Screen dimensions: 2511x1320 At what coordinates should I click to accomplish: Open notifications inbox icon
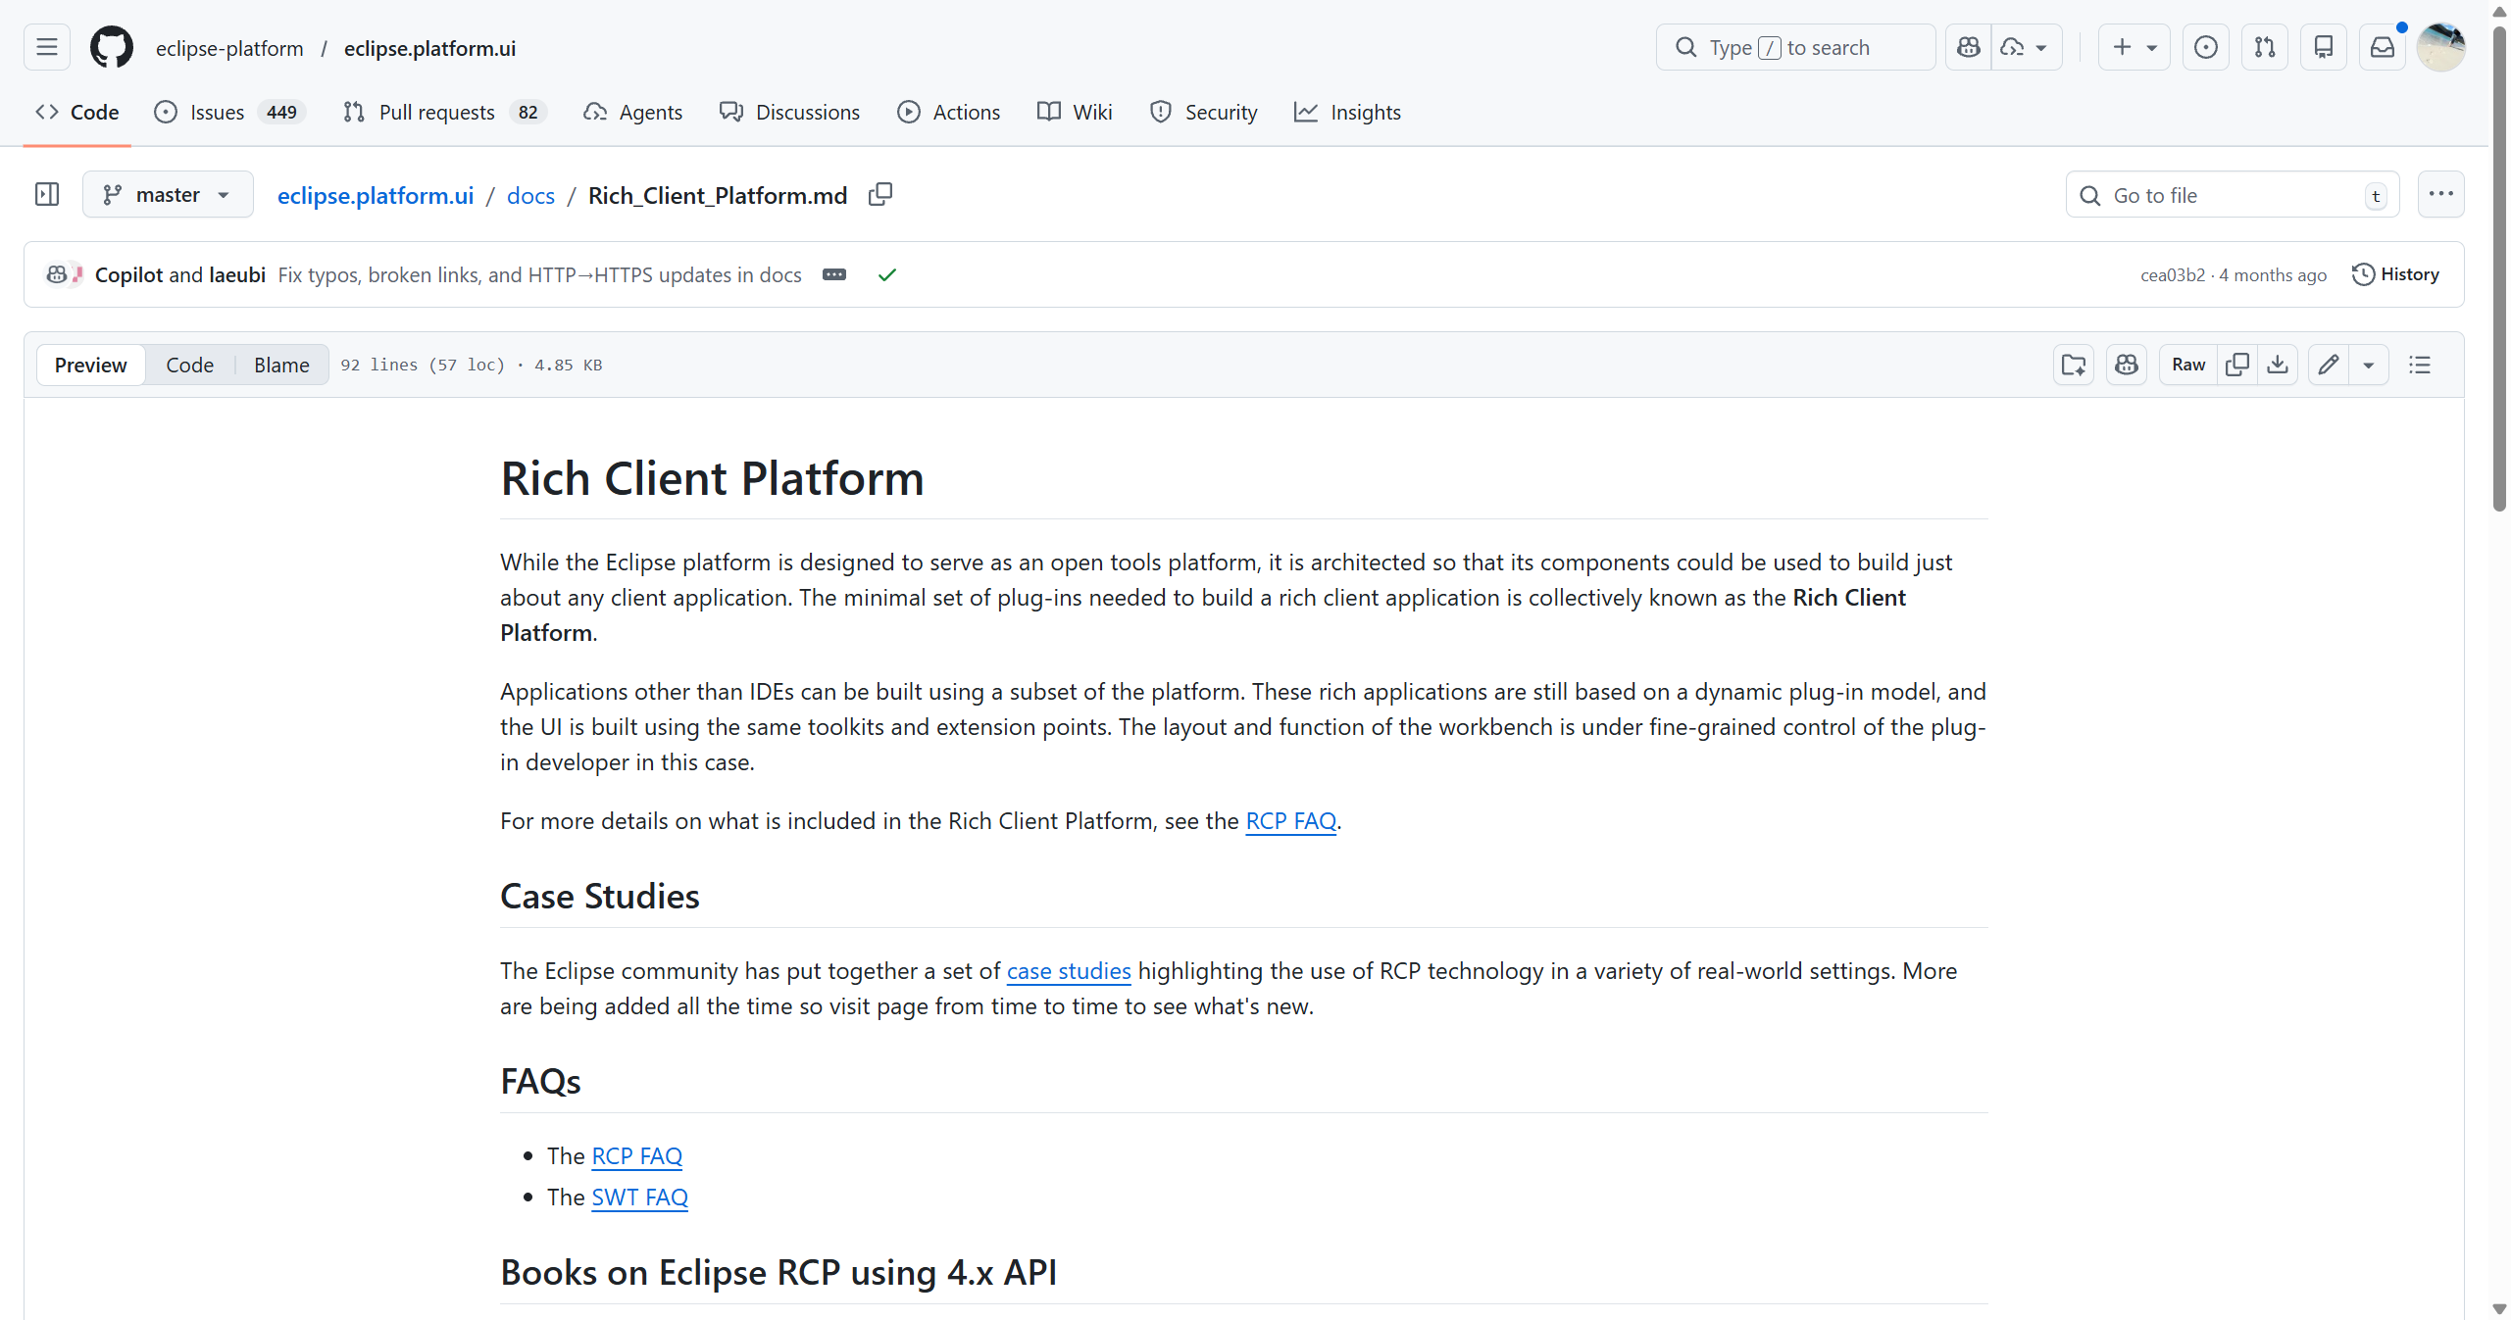coord(2382,47)
